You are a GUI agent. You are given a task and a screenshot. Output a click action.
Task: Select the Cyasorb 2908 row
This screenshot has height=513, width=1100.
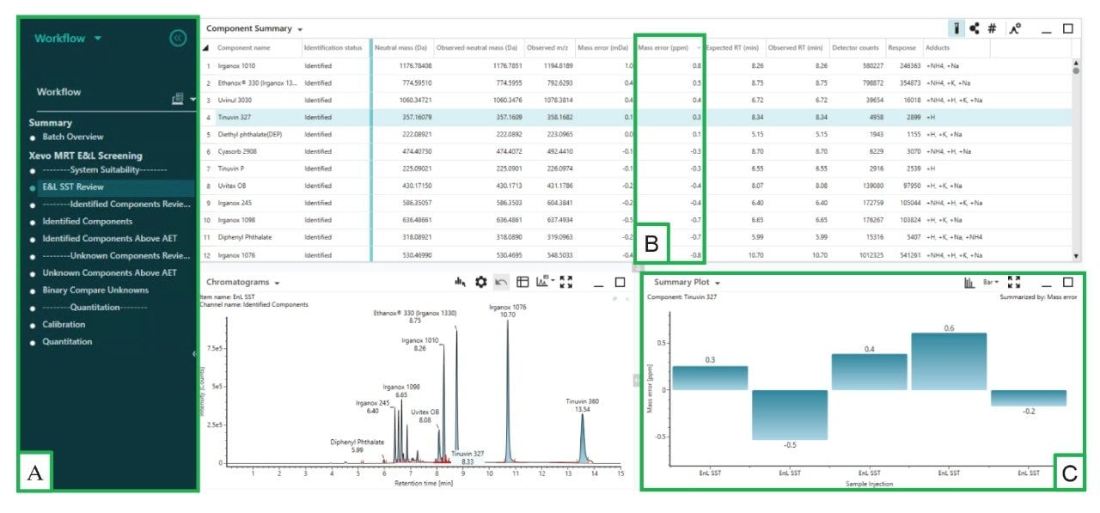point(636,151)
